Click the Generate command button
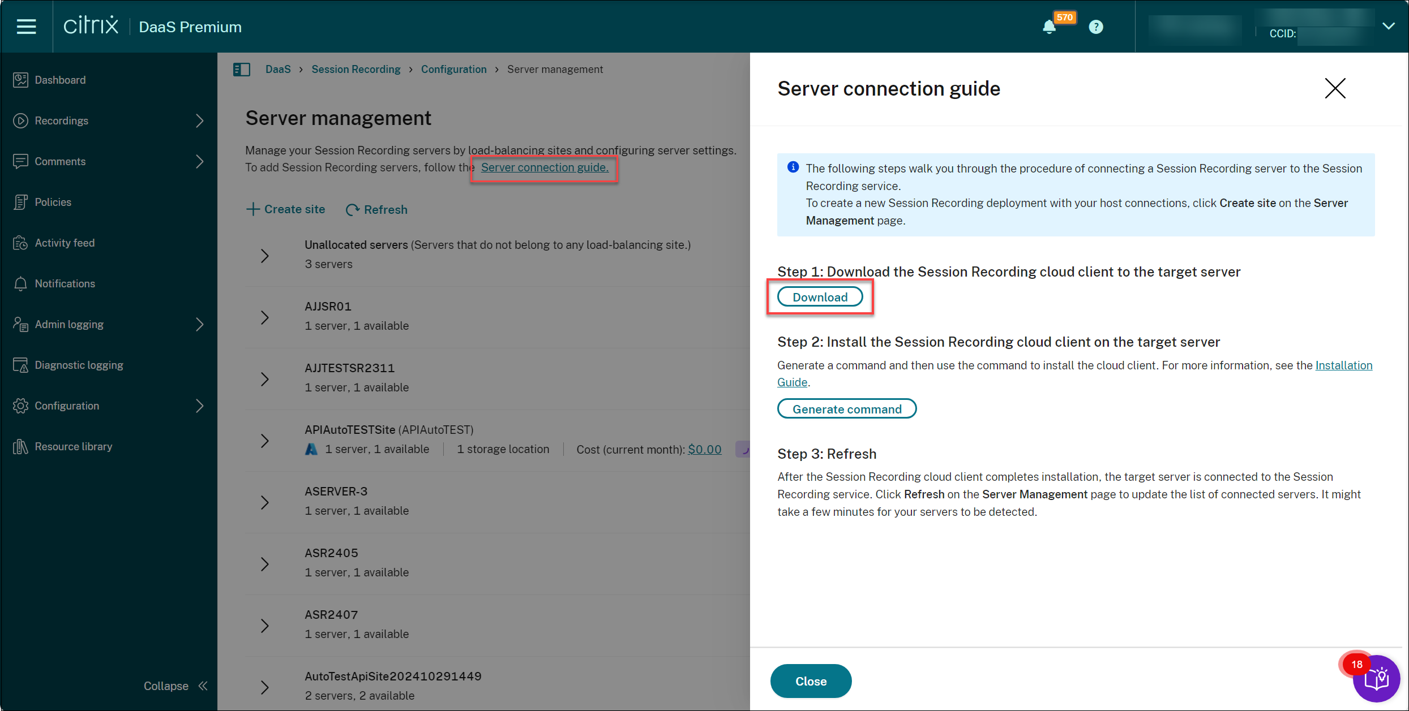Image resolution: width=1409 pixels, height=711 pixels. point(846,409)
